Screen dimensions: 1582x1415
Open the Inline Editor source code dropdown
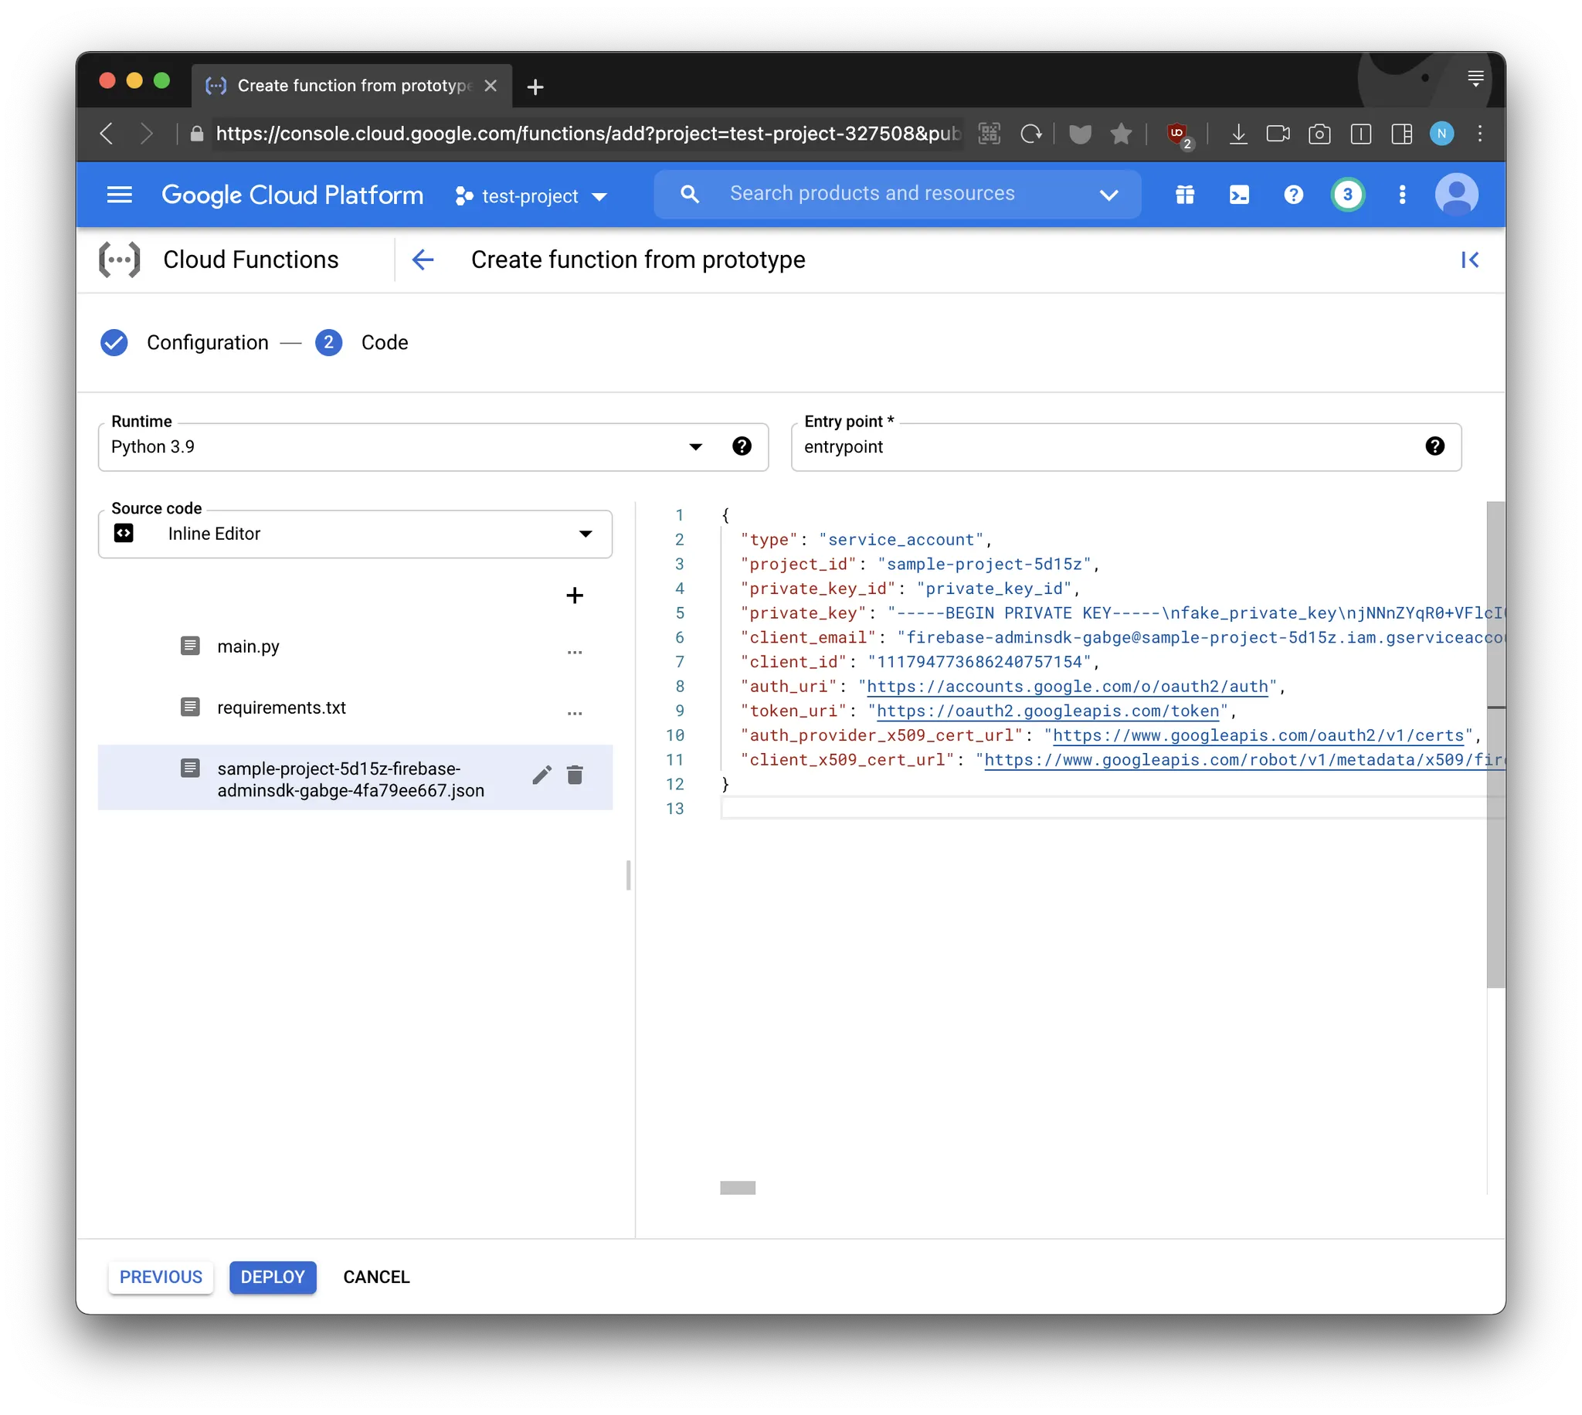point(586,534)
